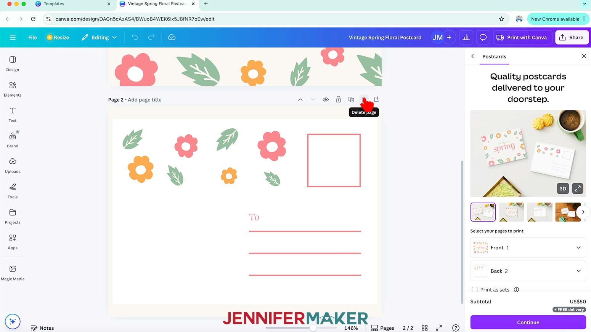Open the help question mark
Viewport: 591px width, 332px height.
pyautogui.click(x=456, y=328)
